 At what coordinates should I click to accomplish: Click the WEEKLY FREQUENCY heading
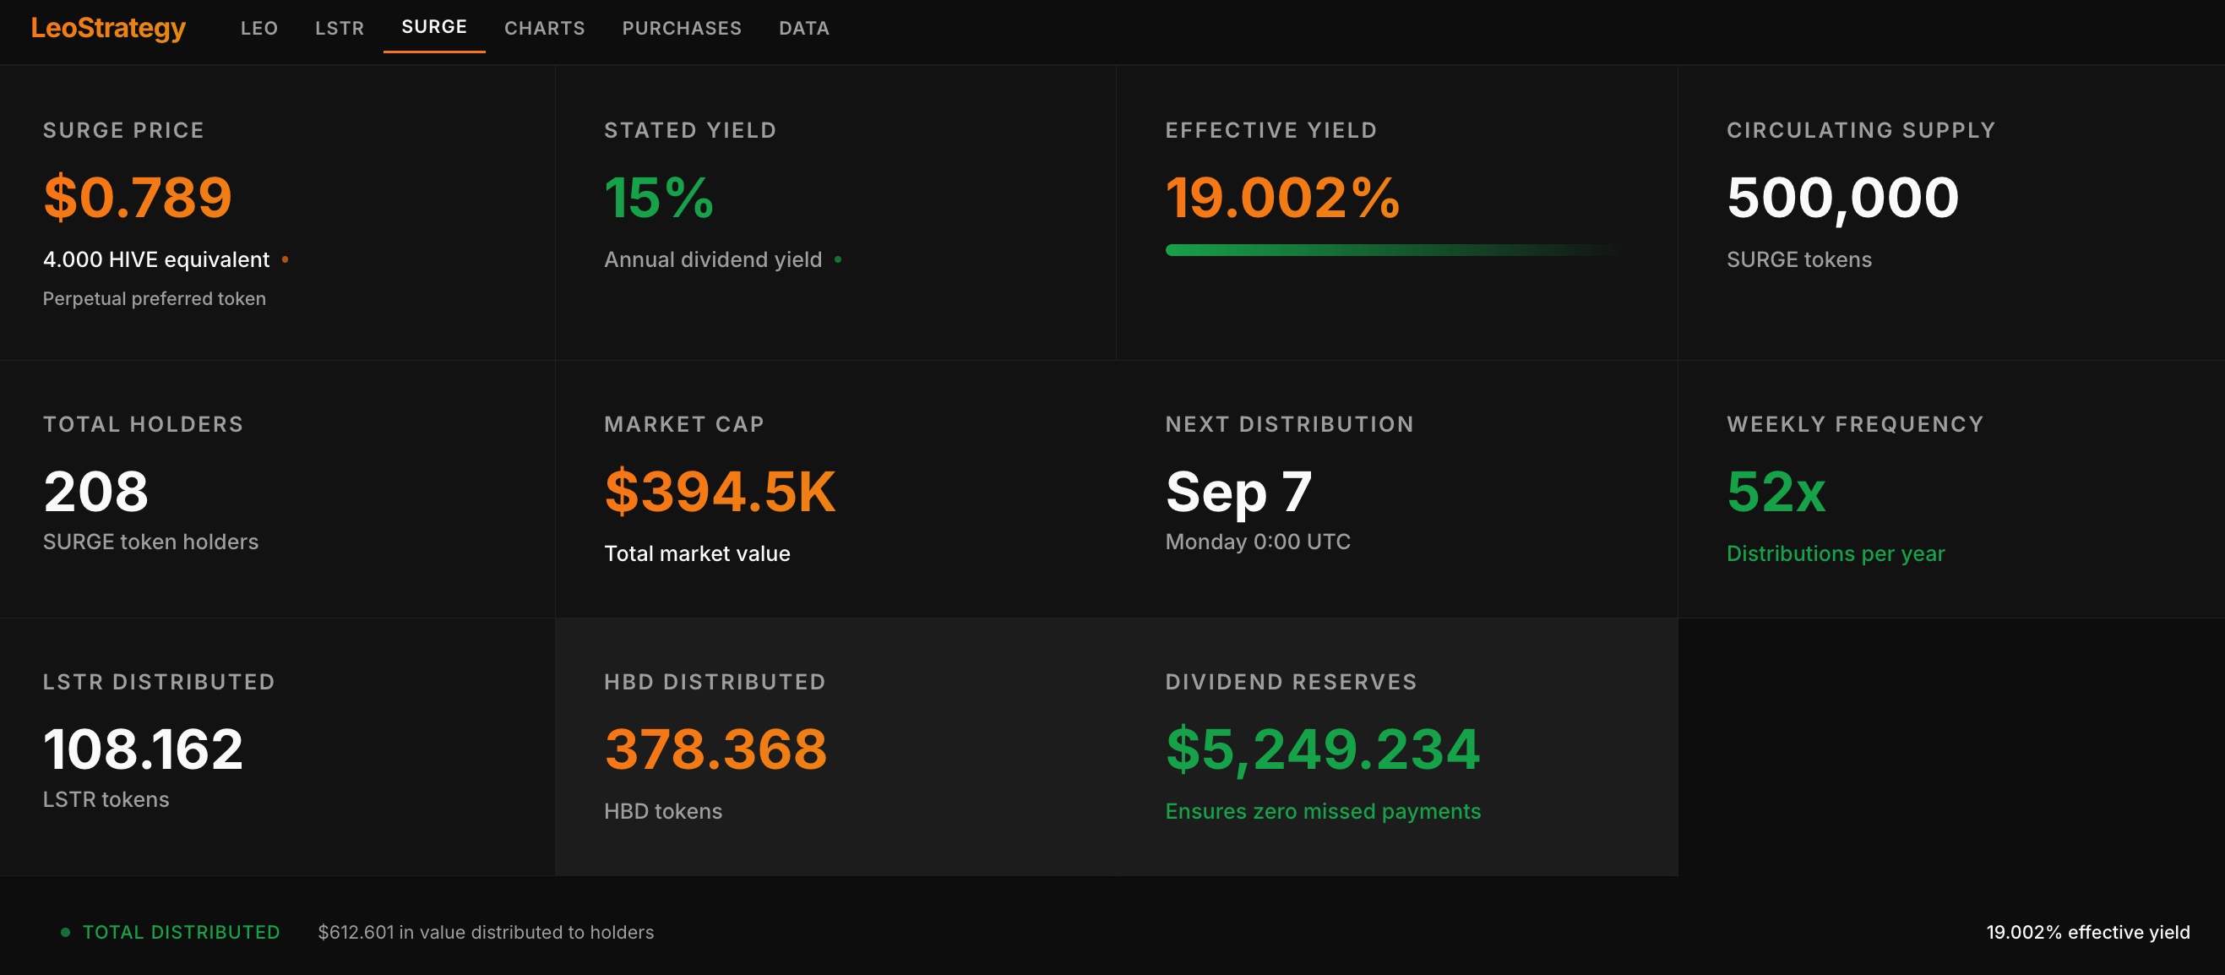click(1855, 424)
